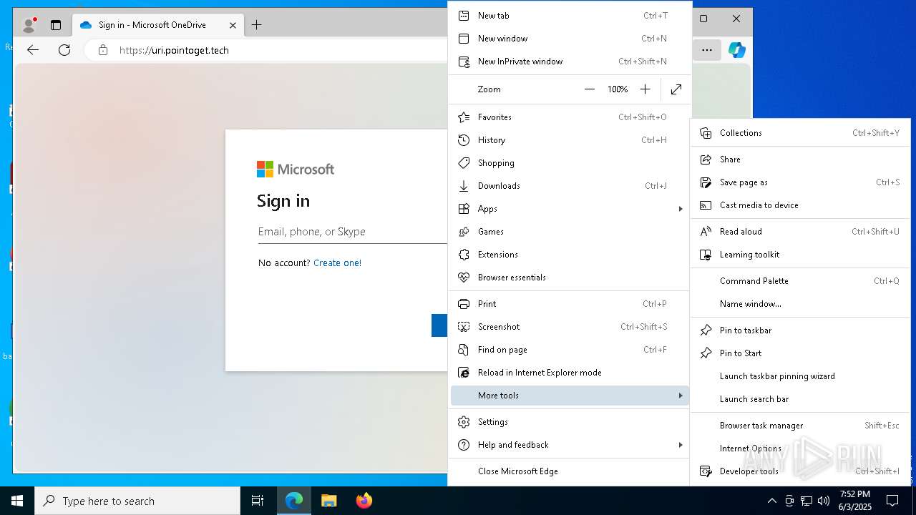
Task: Click the Share icon in submenu
Action: pyautogui.click(x=706, y=159)
